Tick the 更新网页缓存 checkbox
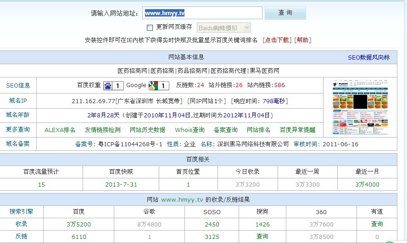The width and height of the screenshot is (407, 243). click(150, 28)
